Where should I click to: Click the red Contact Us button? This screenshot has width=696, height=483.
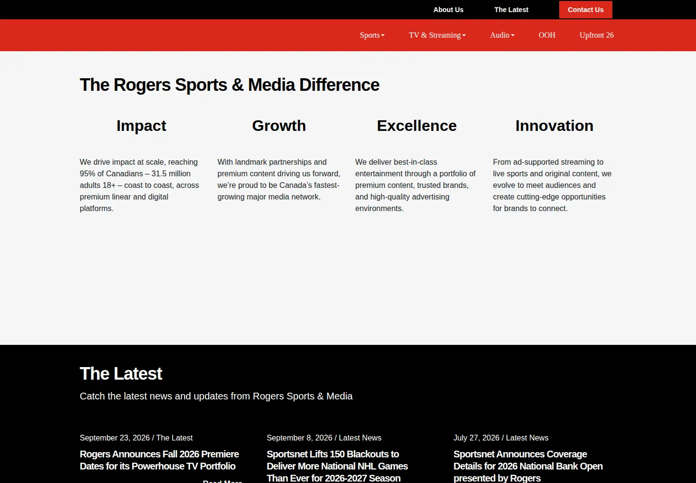click(585, 10)
